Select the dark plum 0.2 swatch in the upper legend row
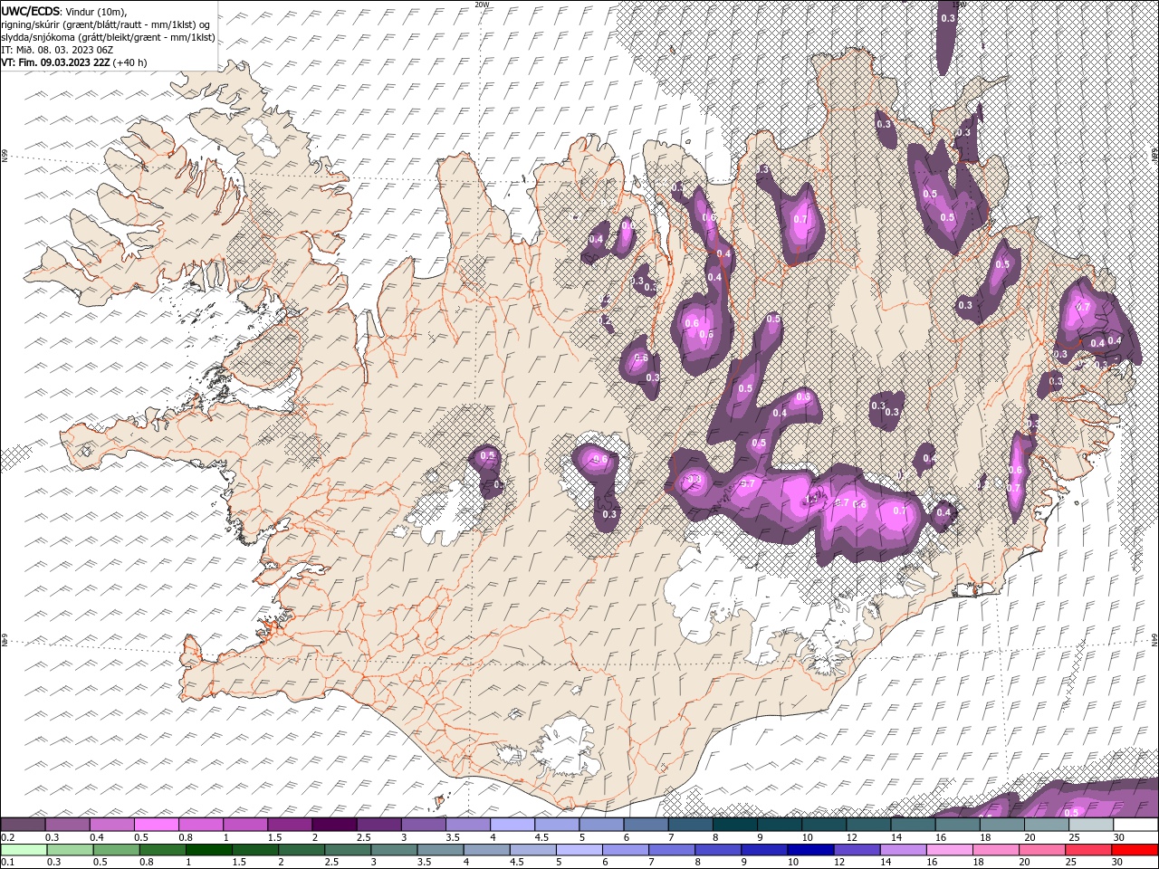Image resolution: width=1159 pixels, height=869 pixels. pos(24,825)
